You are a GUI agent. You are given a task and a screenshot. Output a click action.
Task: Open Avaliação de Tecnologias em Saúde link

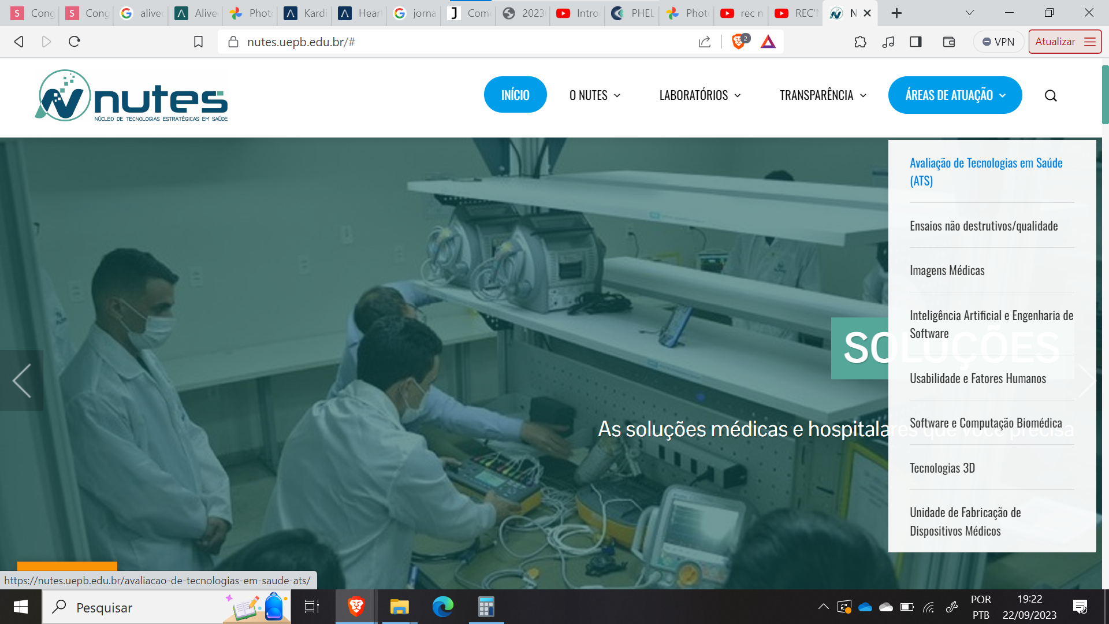point(985,172)
